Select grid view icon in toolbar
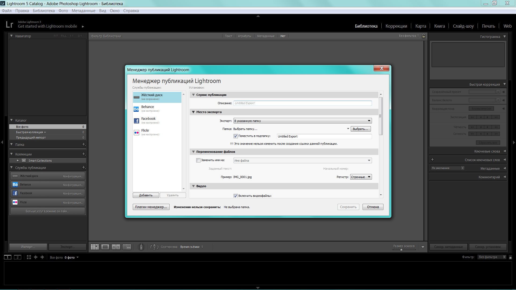This screenshot has width=516, height=290. click(95, 247)
